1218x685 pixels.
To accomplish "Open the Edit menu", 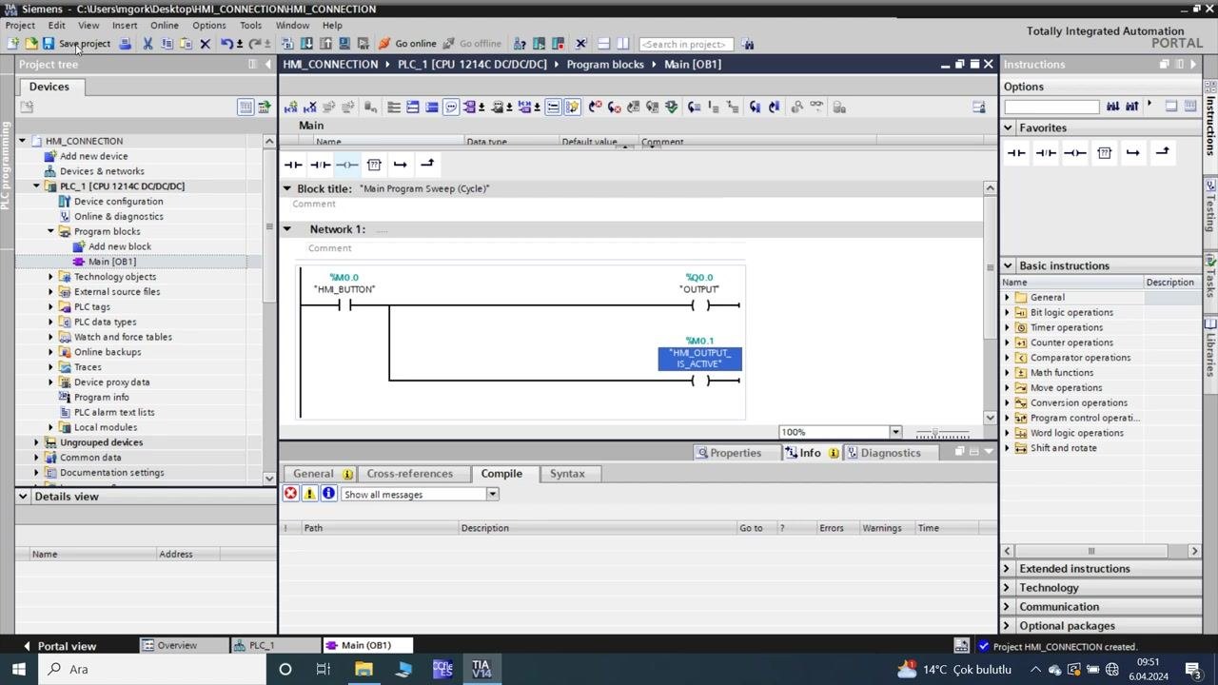I will pyautogui.click(x=57, y=26).
